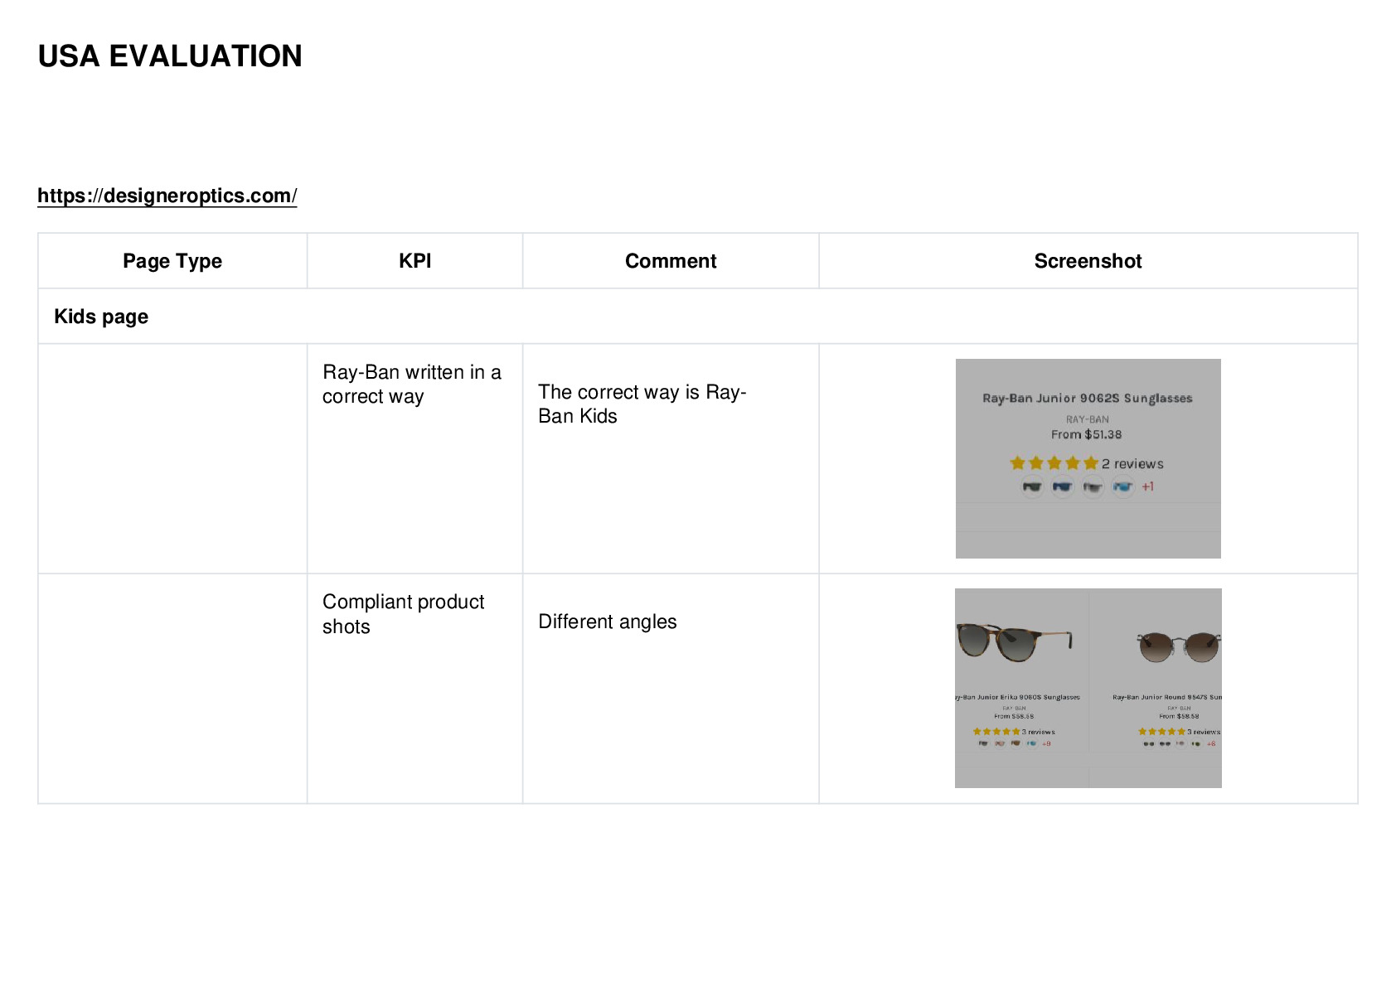Image resolution: width=1396 pixels, height=987 pixels.
Task: Open the Ray-Ban Junior 9062S screenshot
Action: (x=1088, y=458)
